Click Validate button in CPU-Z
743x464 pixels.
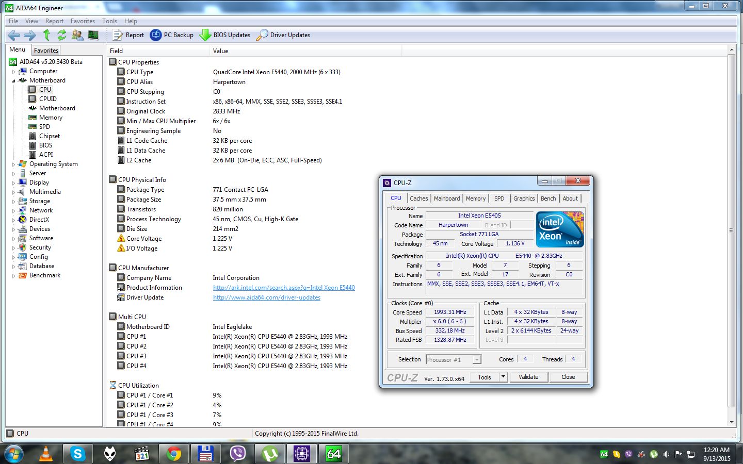(528, 377)
